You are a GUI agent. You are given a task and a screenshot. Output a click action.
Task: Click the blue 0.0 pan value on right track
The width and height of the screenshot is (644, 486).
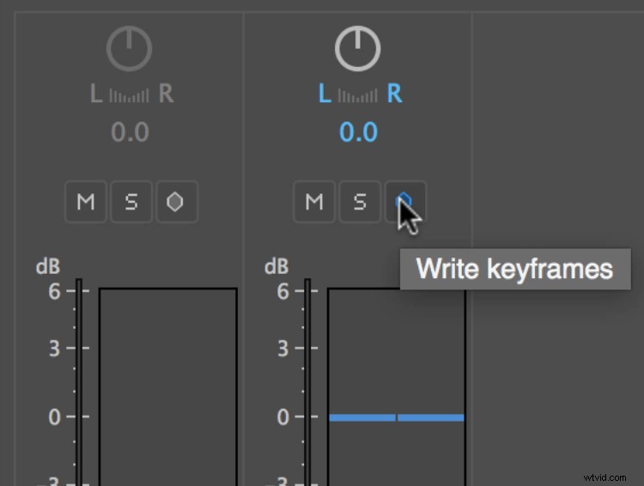pyautogui.click(x=358, y=132)
